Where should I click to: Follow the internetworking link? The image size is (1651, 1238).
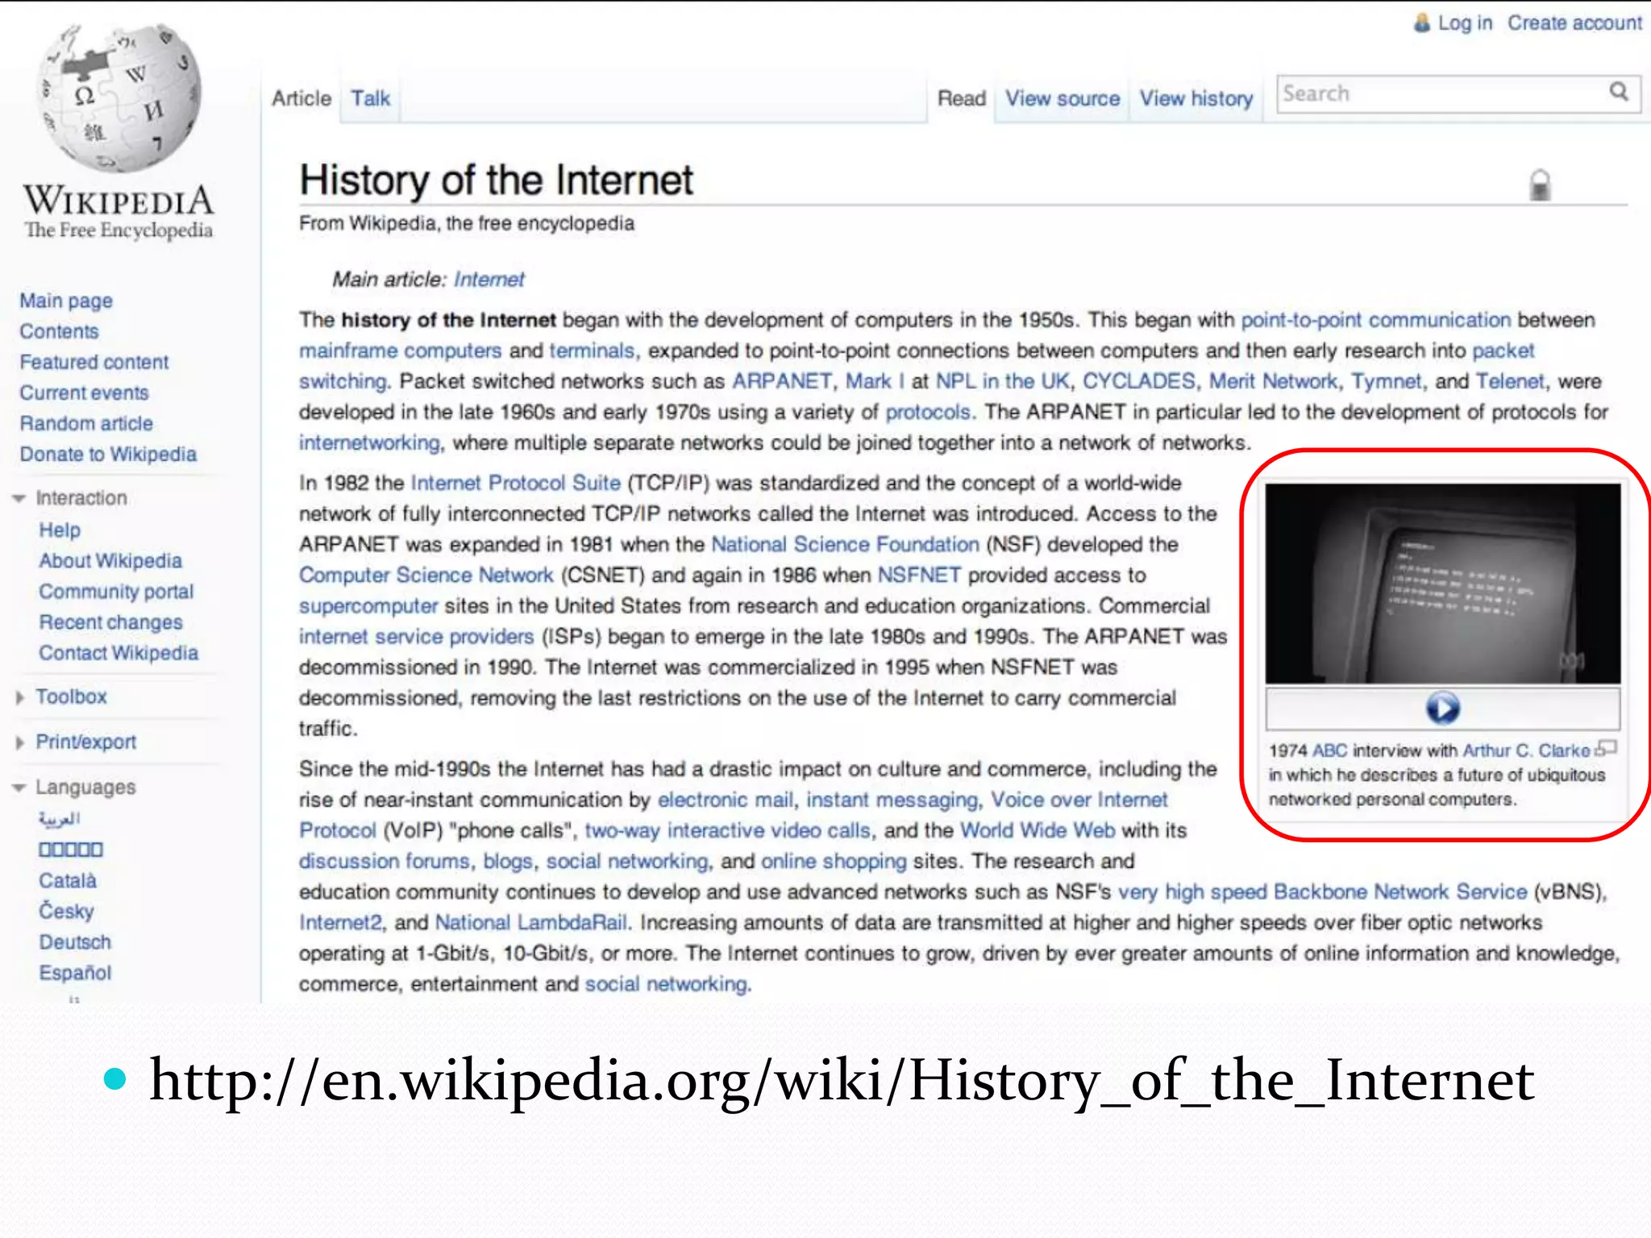coord(369,442)
